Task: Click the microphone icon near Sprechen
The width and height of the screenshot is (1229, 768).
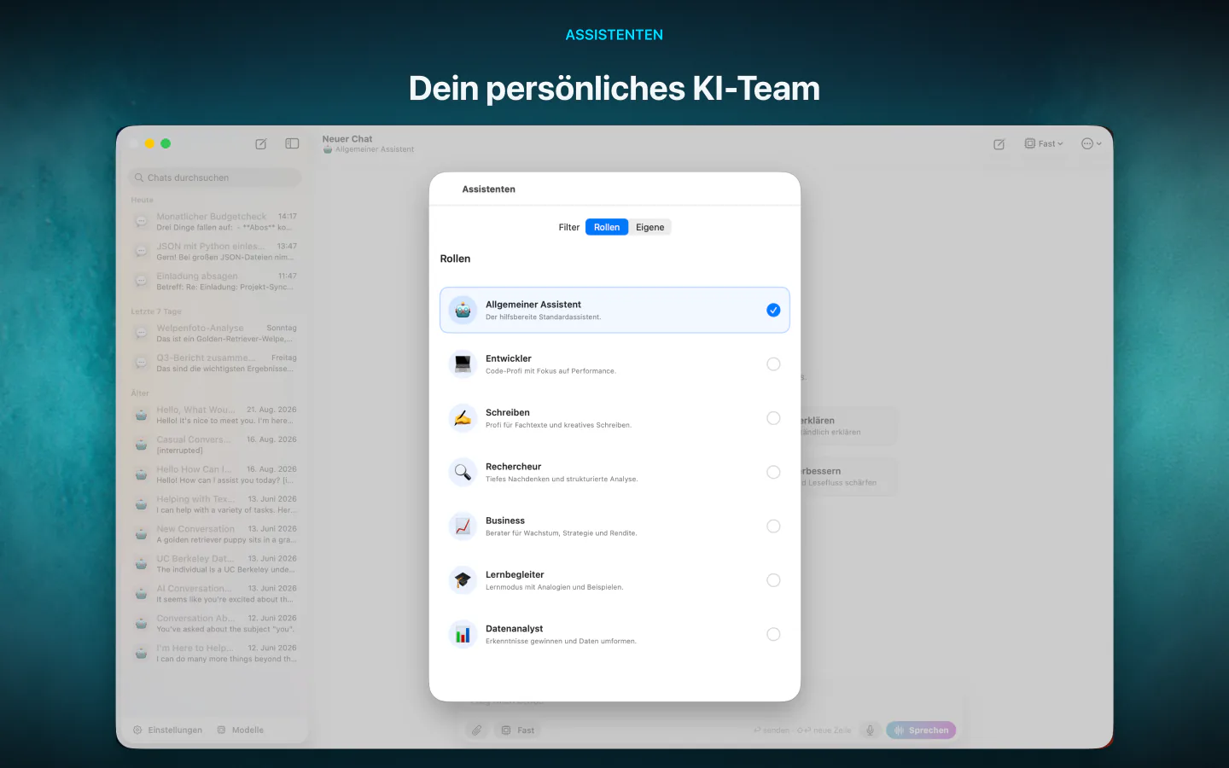Action: tap(870, 730)
